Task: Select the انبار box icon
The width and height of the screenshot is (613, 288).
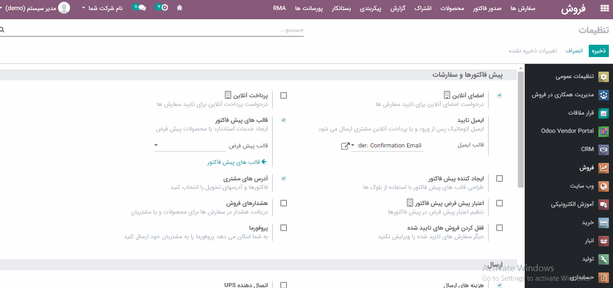Action: pos(604,241)
